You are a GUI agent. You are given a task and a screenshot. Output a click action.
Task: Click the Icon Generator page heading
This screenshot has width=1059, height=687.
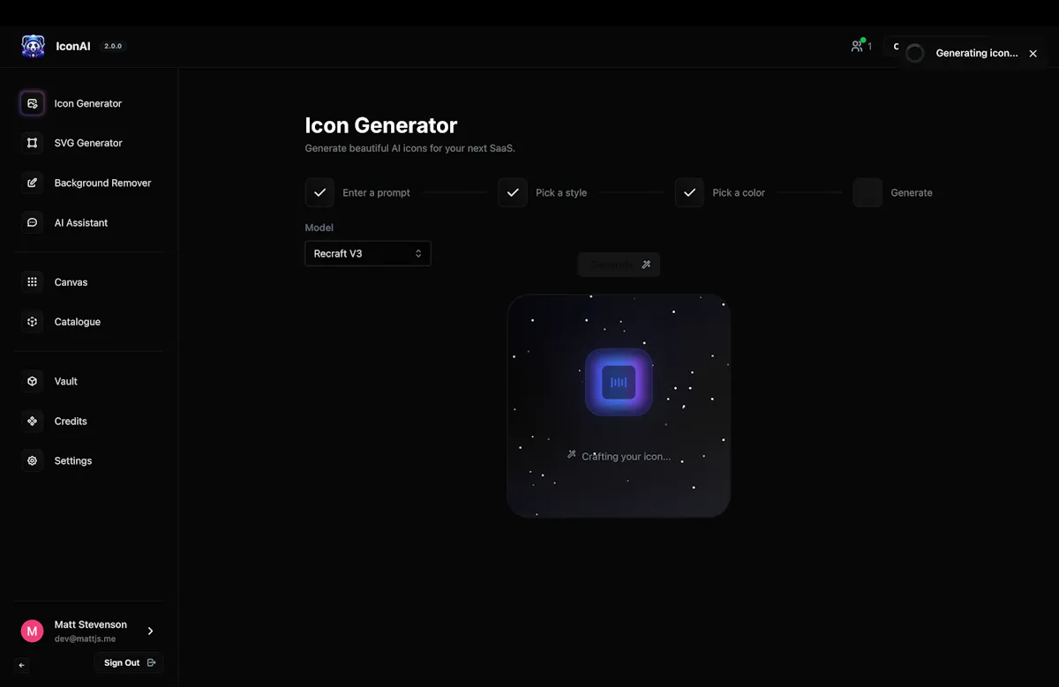pos(381,125)
